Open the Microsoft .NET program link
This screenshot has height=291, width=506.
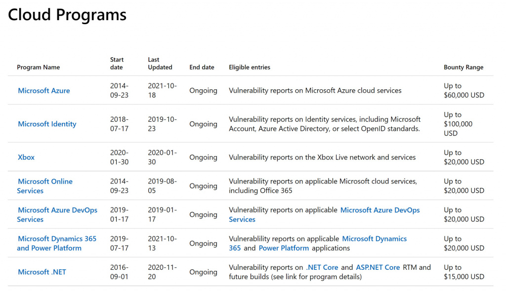click(x=42, y=272)
